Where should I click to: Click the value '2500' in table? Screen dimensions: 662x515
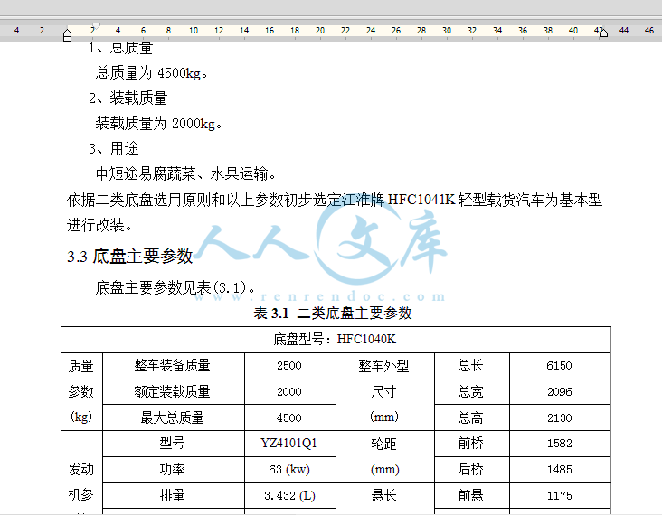pyautogui.click(x=289, y=366)
